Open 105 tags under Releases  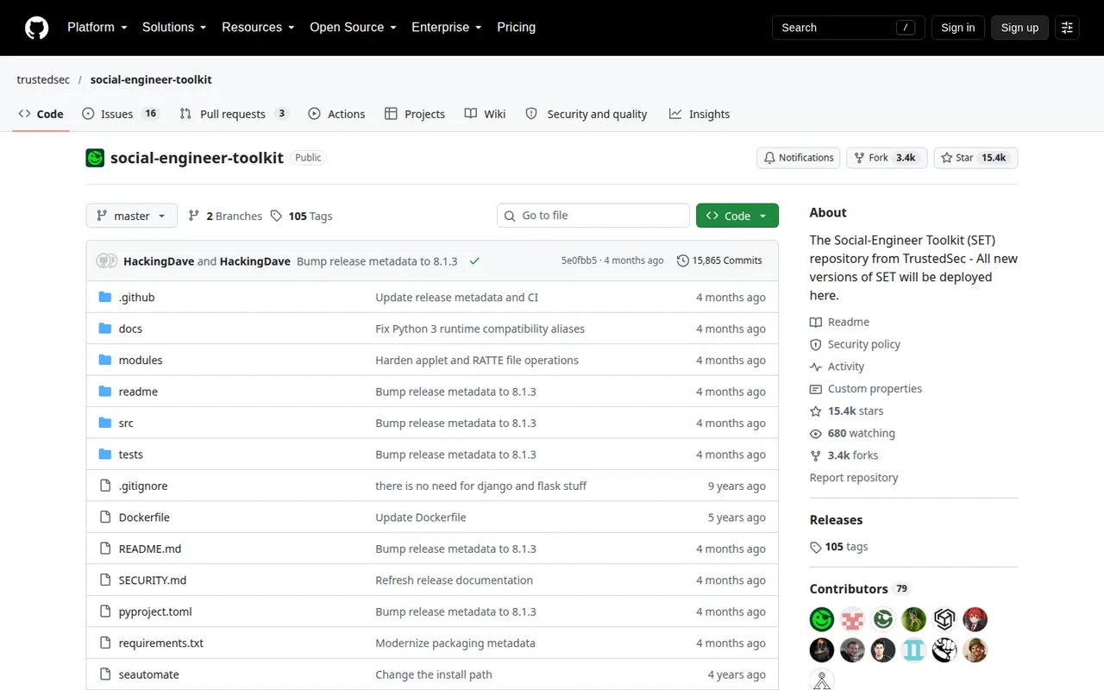[x=838, y=547]
